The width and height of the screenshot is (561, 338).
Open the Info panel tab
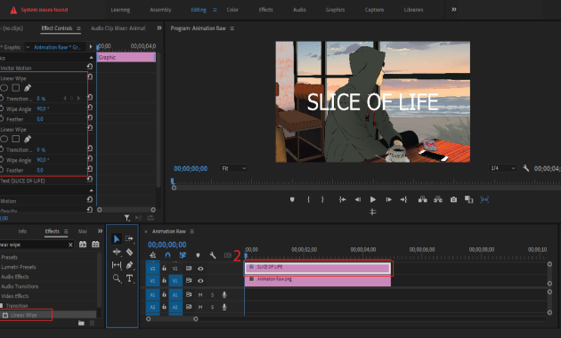point(22,231)
